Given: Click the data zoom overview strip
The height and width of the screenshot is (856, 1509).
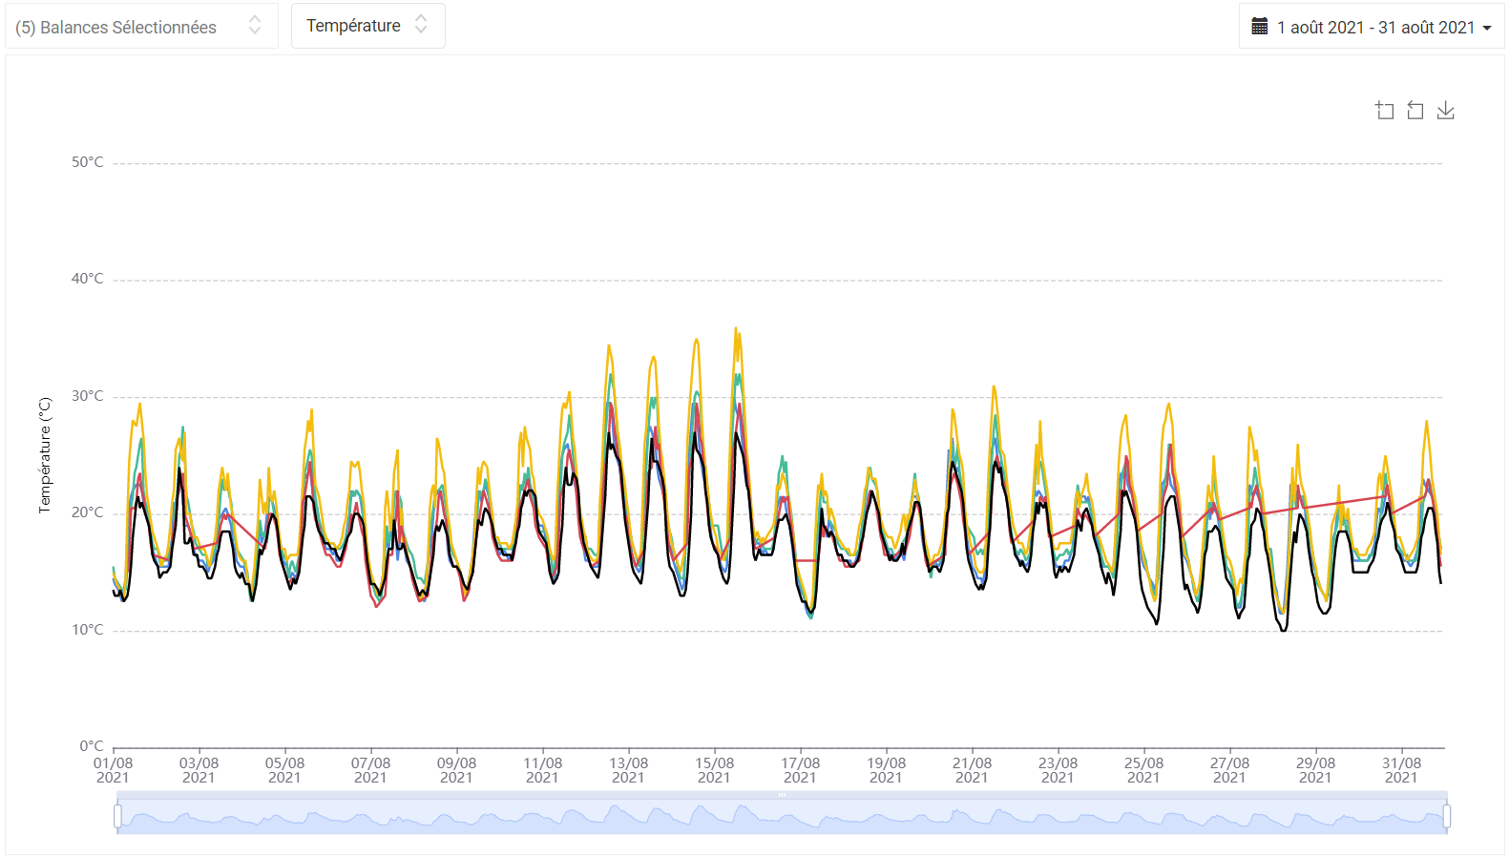Looking at the screenshot, I should (x=782, y=816).
